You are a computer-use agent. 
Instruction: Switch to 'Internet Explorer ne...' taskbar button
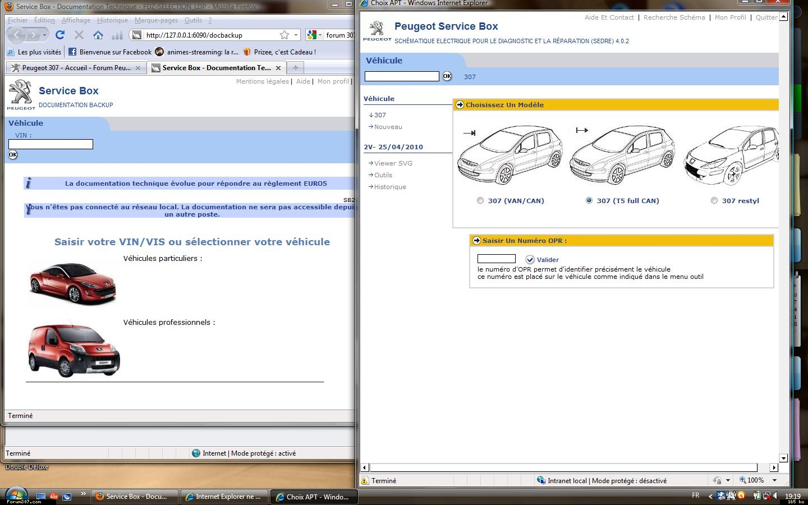224,497
